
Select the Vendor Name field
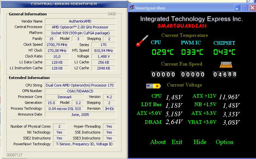pos(80,21)
